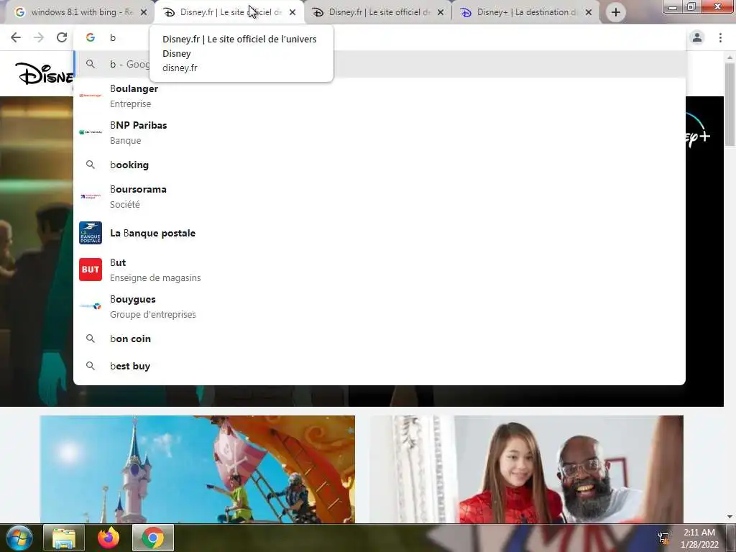This screenshot has width=736, height=552.
Task: Open File Explorer from the taskbar
Action: click(64, 538)
